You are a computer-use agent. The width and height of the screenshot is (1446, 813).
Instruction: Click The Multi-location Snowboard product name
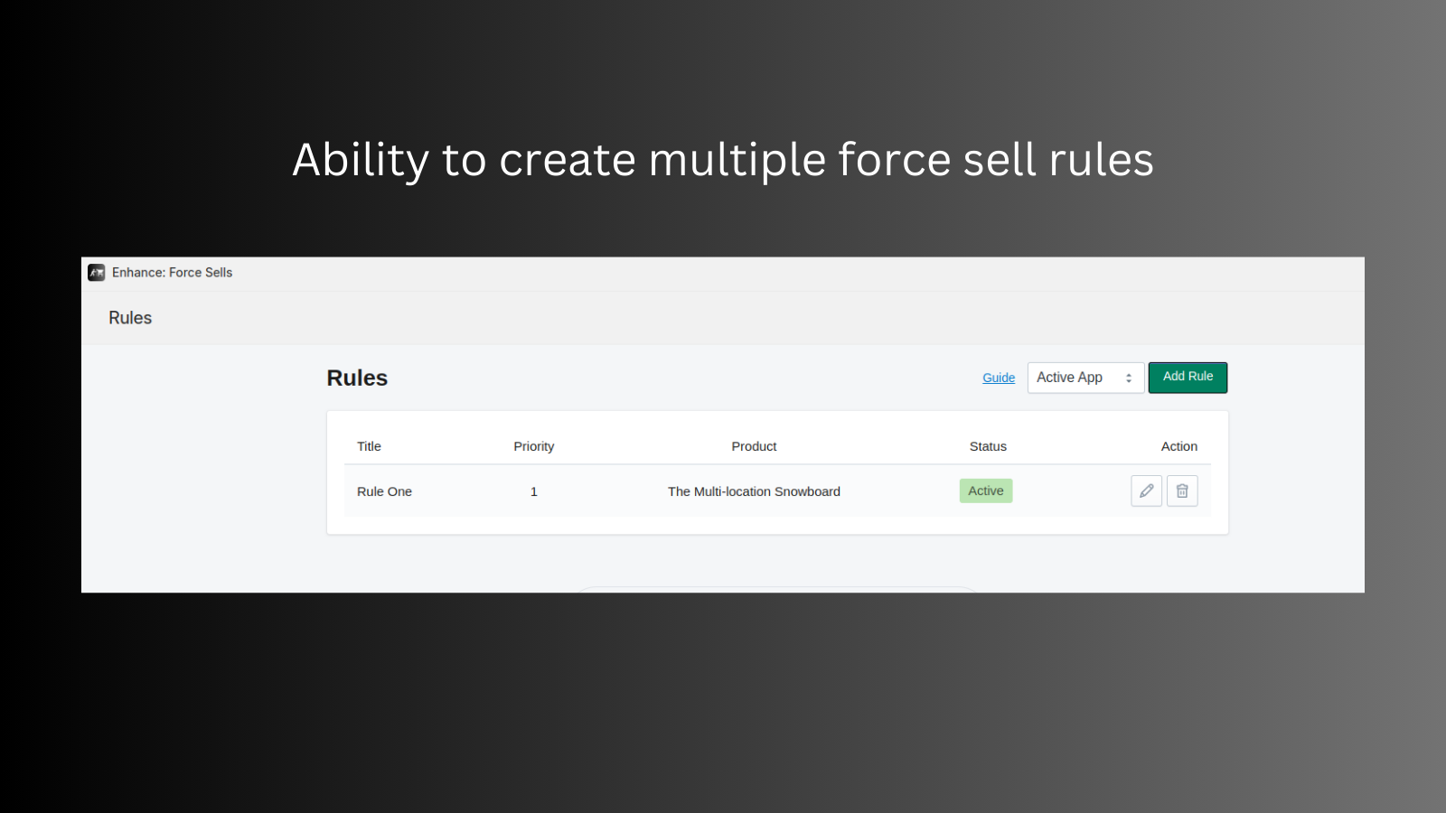pyautogui.click(x=754, y=491)
